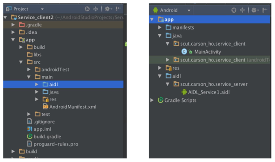
Task: Expand the manifests folder arrow
Action: click(160, 28)
